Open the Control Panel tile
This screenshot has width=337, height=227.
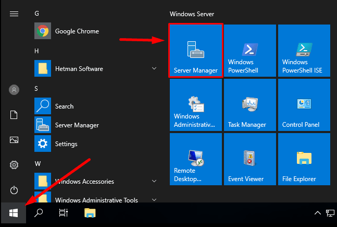click(x=304, y=105)
